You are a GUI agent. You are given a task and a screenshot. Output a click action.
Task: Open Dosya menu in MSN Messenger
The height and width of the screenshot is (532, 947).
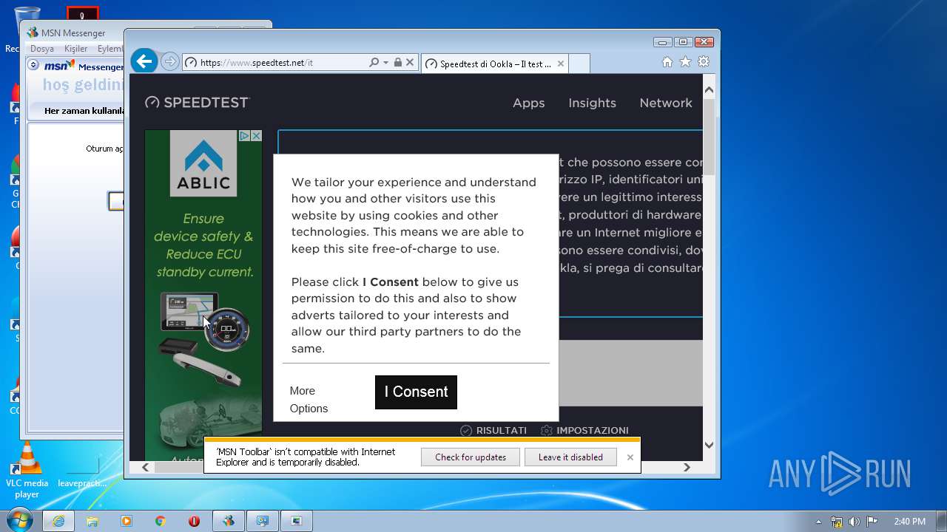pyautogui.click(x=42, y=49)
